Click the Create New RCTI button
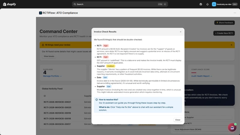The width and height of the screenshot is (240, 135). (x=224, y=33)
